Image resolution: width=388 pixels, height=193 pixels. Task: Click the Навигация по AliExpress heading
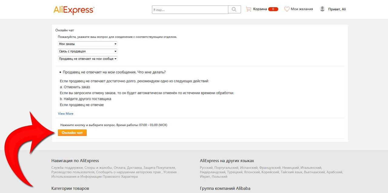tap(75, 161)
